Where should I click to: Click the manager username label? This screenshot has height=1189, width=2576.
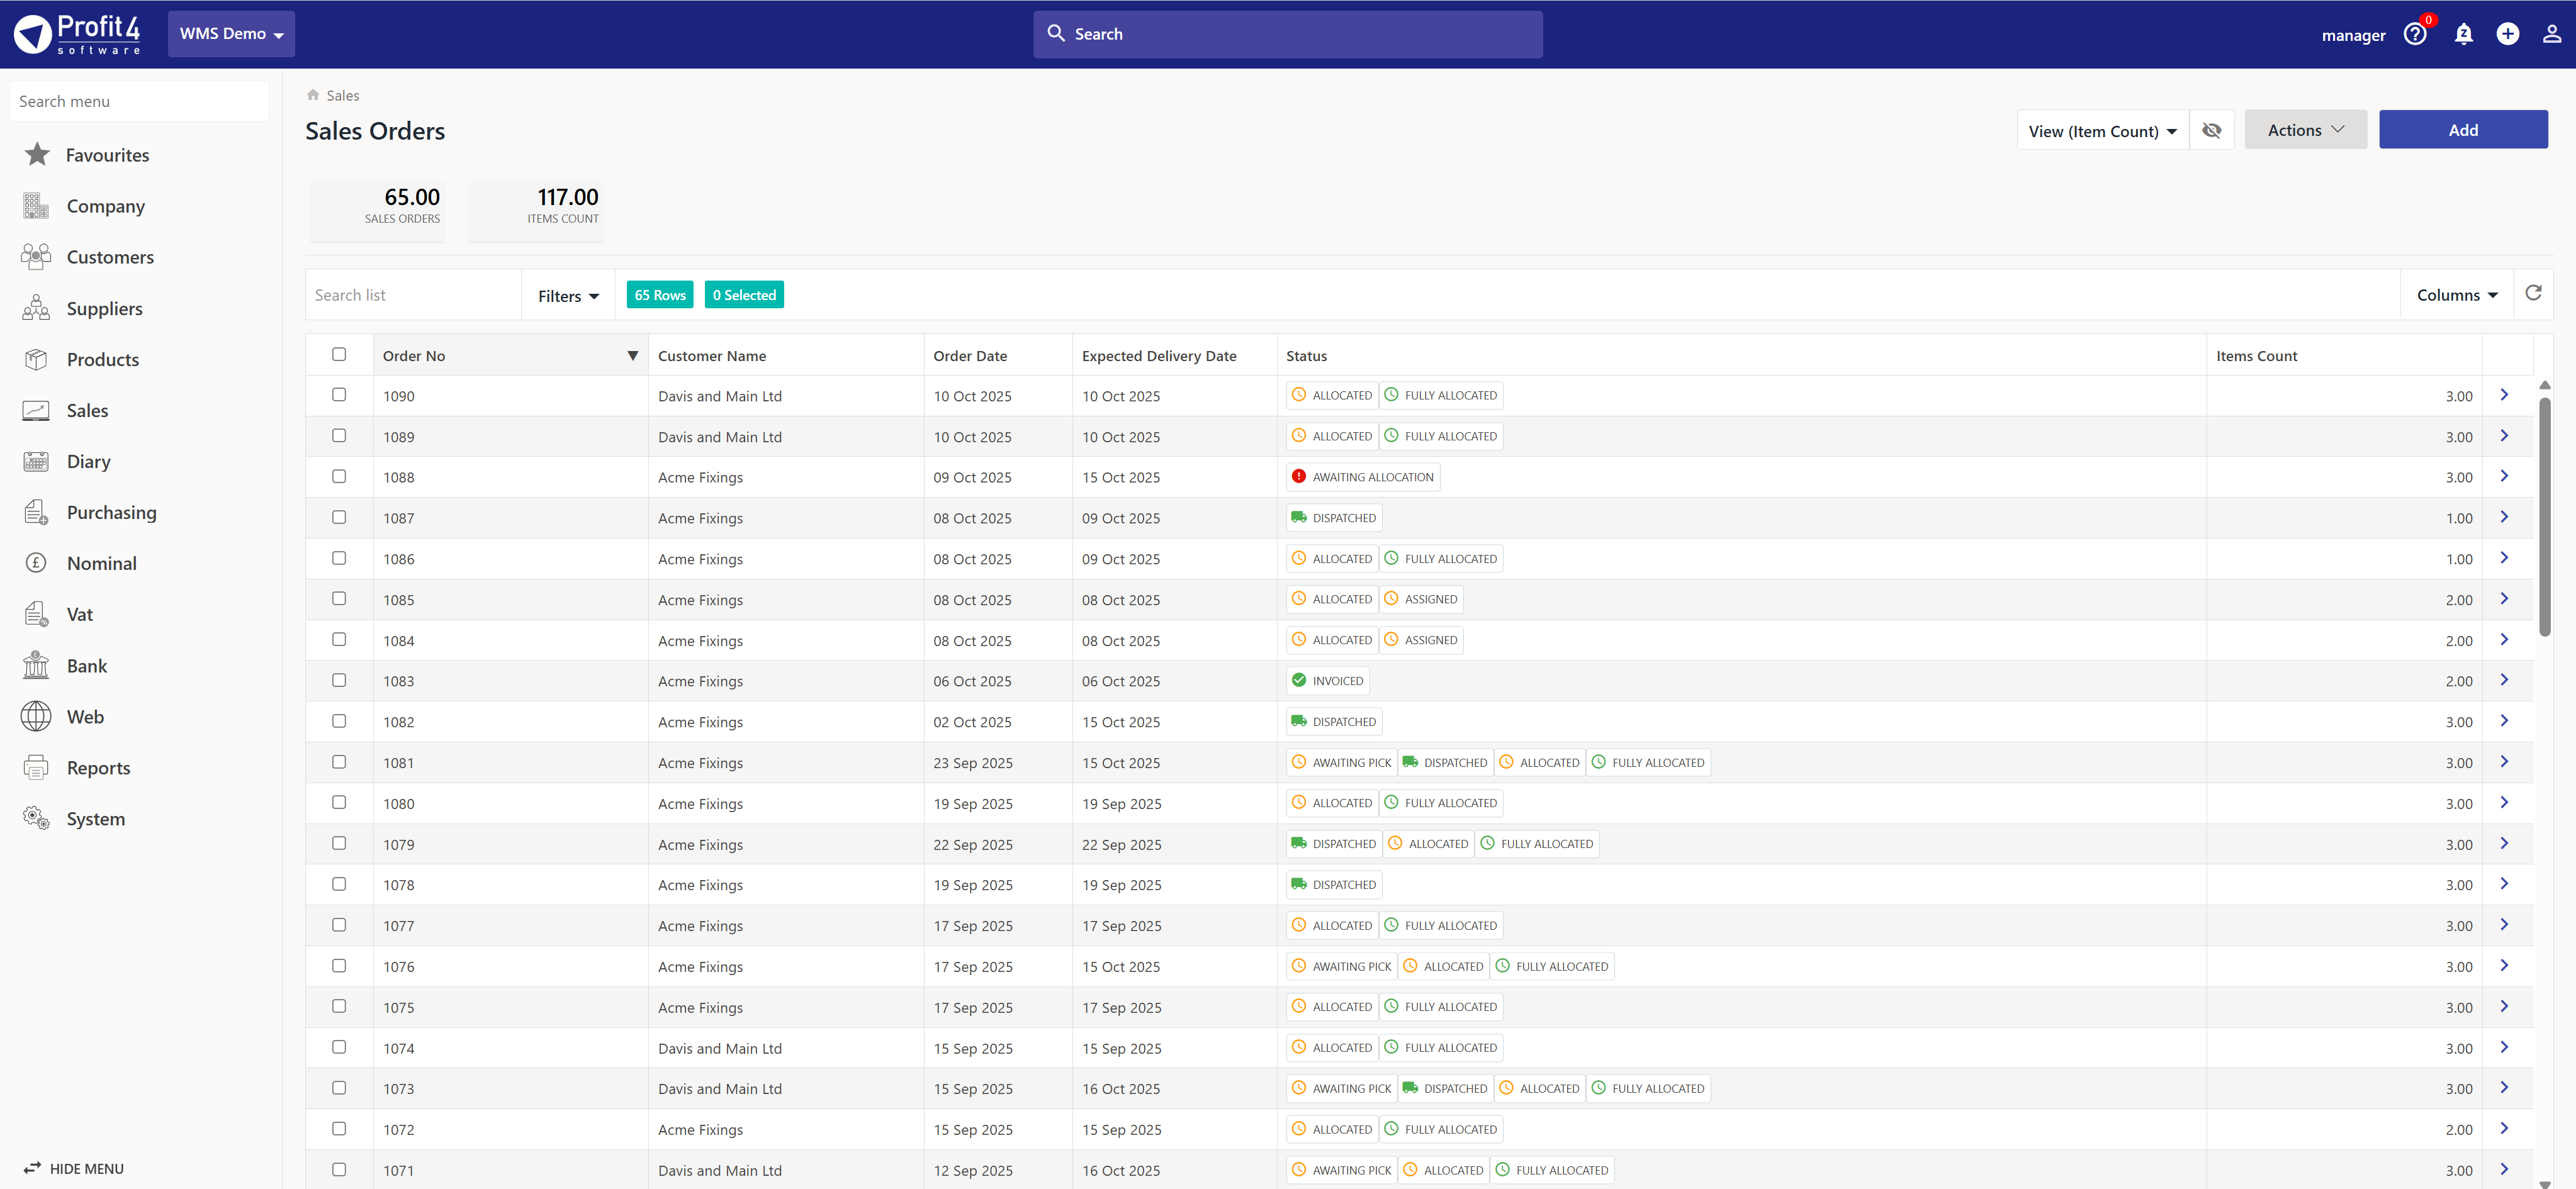(2353, 35)
